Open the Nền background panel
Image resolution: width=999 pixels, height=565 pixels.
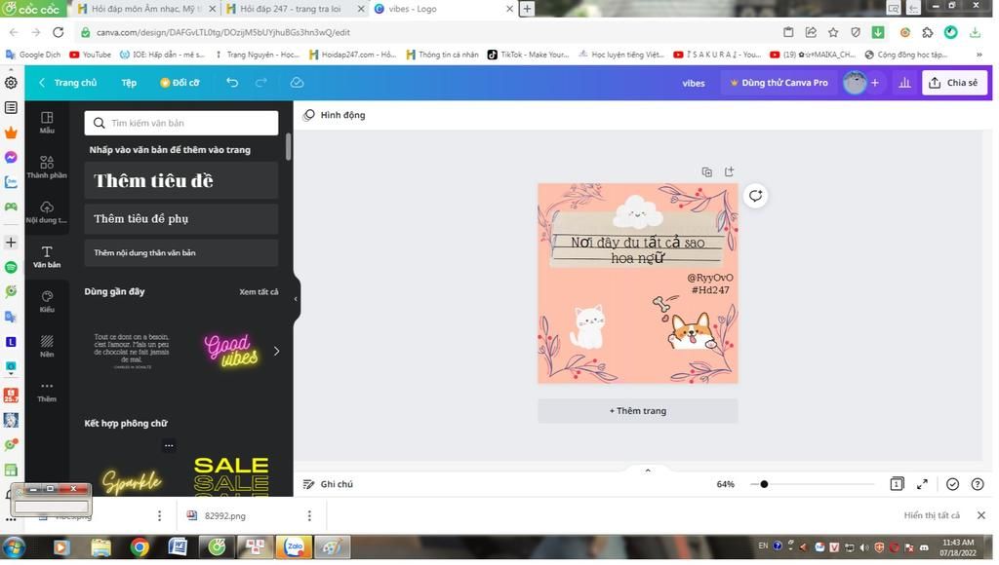[47, 346]
